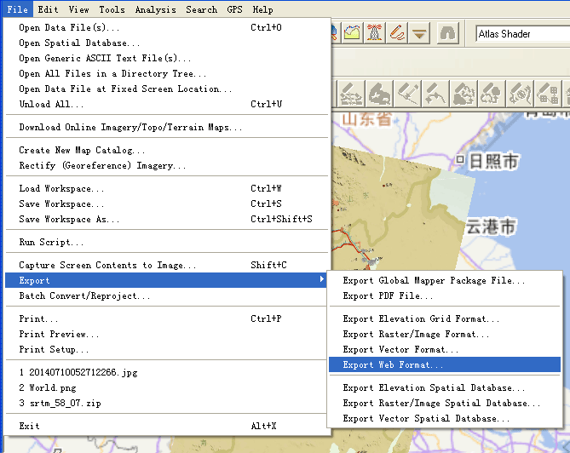
Task: Click greyed area-with-island digitizer icon
Action: (x=379, y=94)
